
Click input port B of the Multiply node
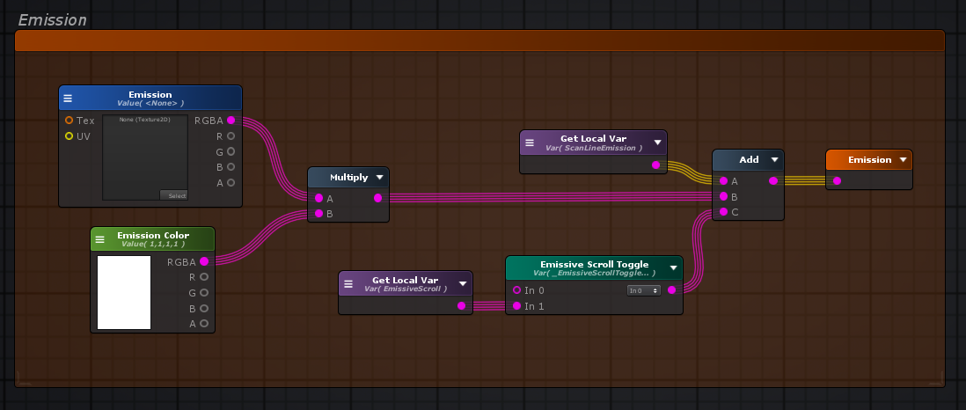click(x=318, y=213)
